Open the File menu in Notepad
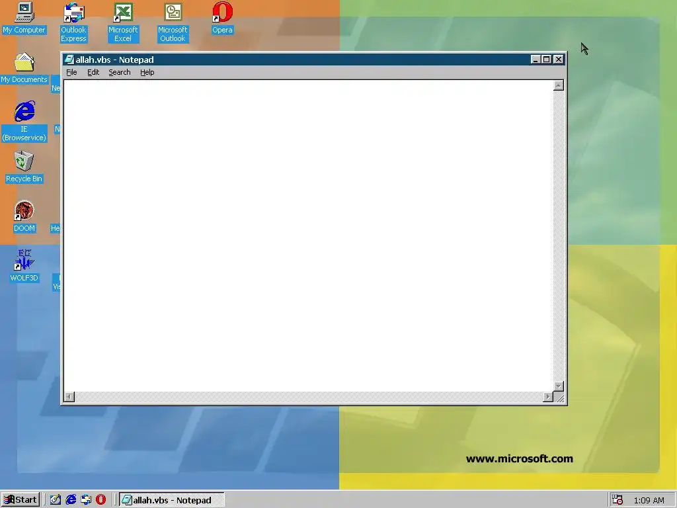Screen dimensions: 677x508 tap(71, 72)
